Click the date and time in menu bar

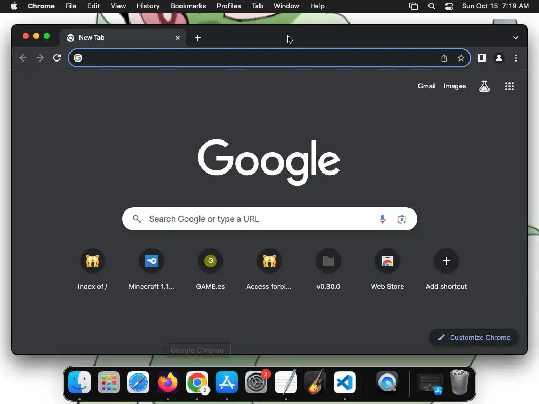point(495,6)
